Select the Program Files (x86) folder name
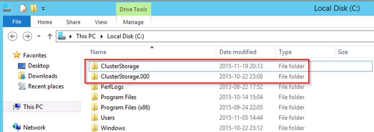The image size is (374, 132). pos(125,107)
